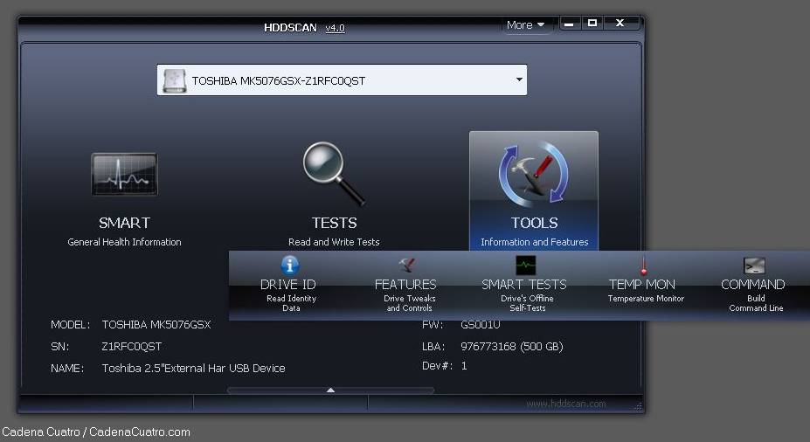Open the SMART health monitor icon

[x=124, y=174]
